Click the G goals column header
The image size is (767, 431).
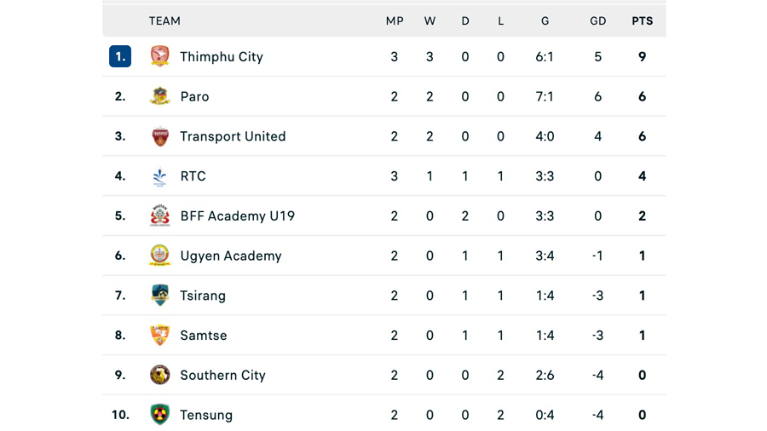[x=545, y=21]
